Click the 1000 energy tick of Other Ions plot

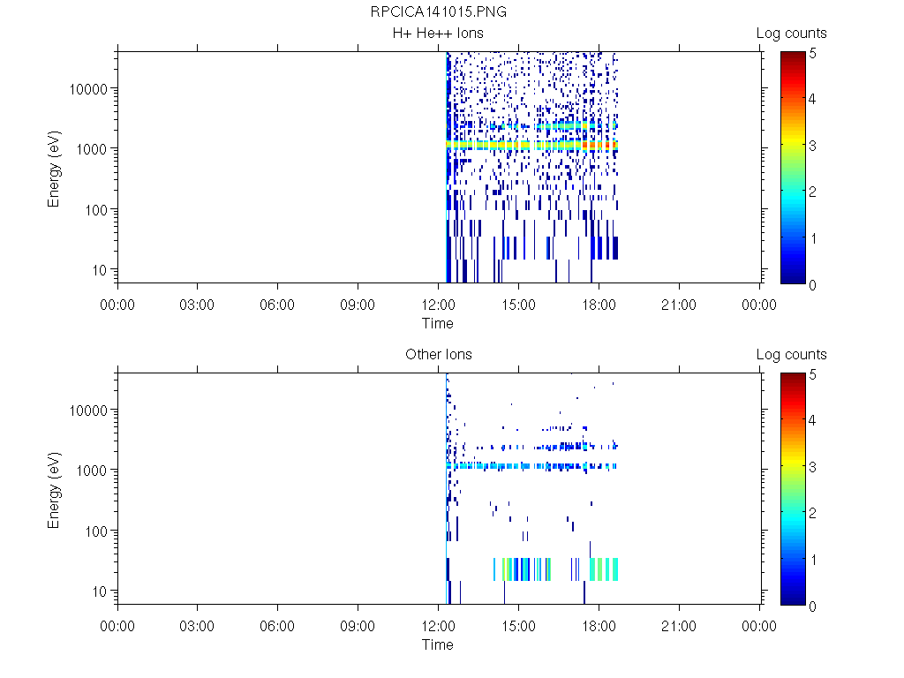coord(92,471)
